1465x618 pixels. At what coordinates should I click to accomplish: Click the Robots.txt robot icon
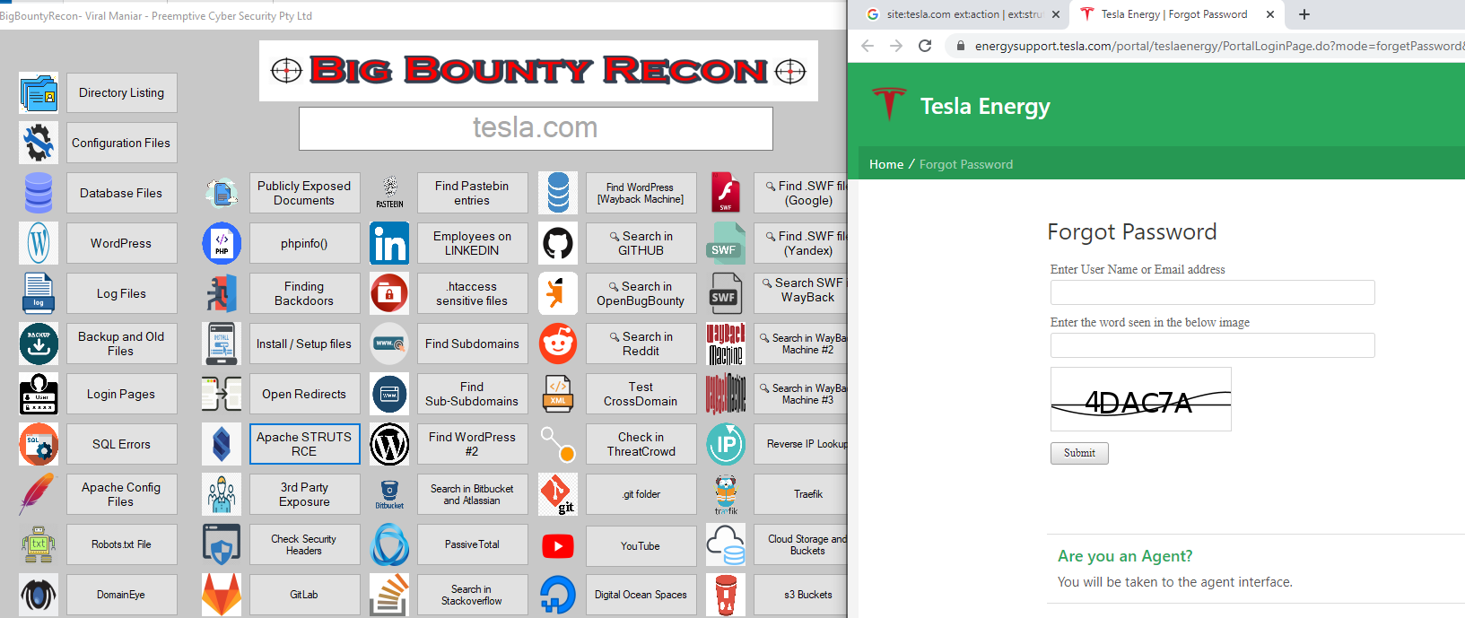(39, 544)
